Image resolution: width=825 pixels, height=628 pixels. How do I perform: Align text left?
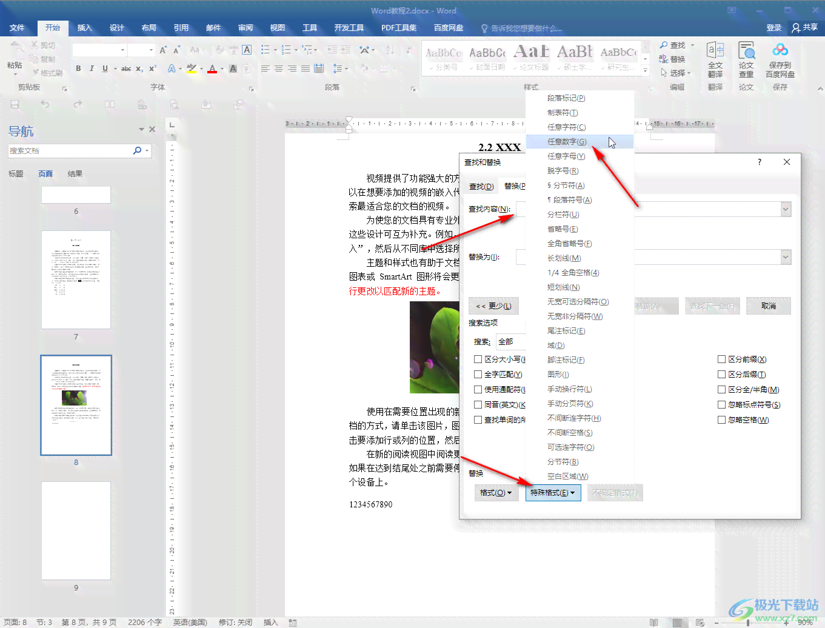(266, 68)
